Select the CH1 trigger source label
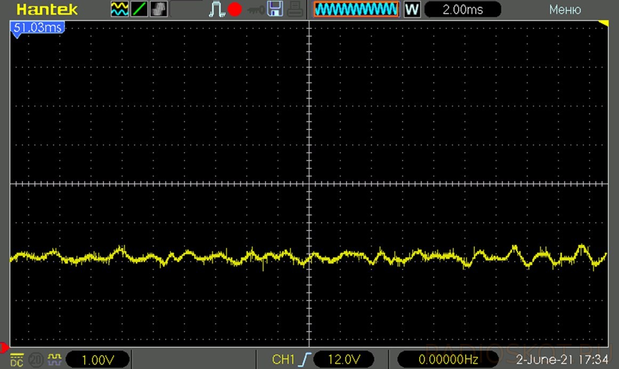 tap(283, 359)
